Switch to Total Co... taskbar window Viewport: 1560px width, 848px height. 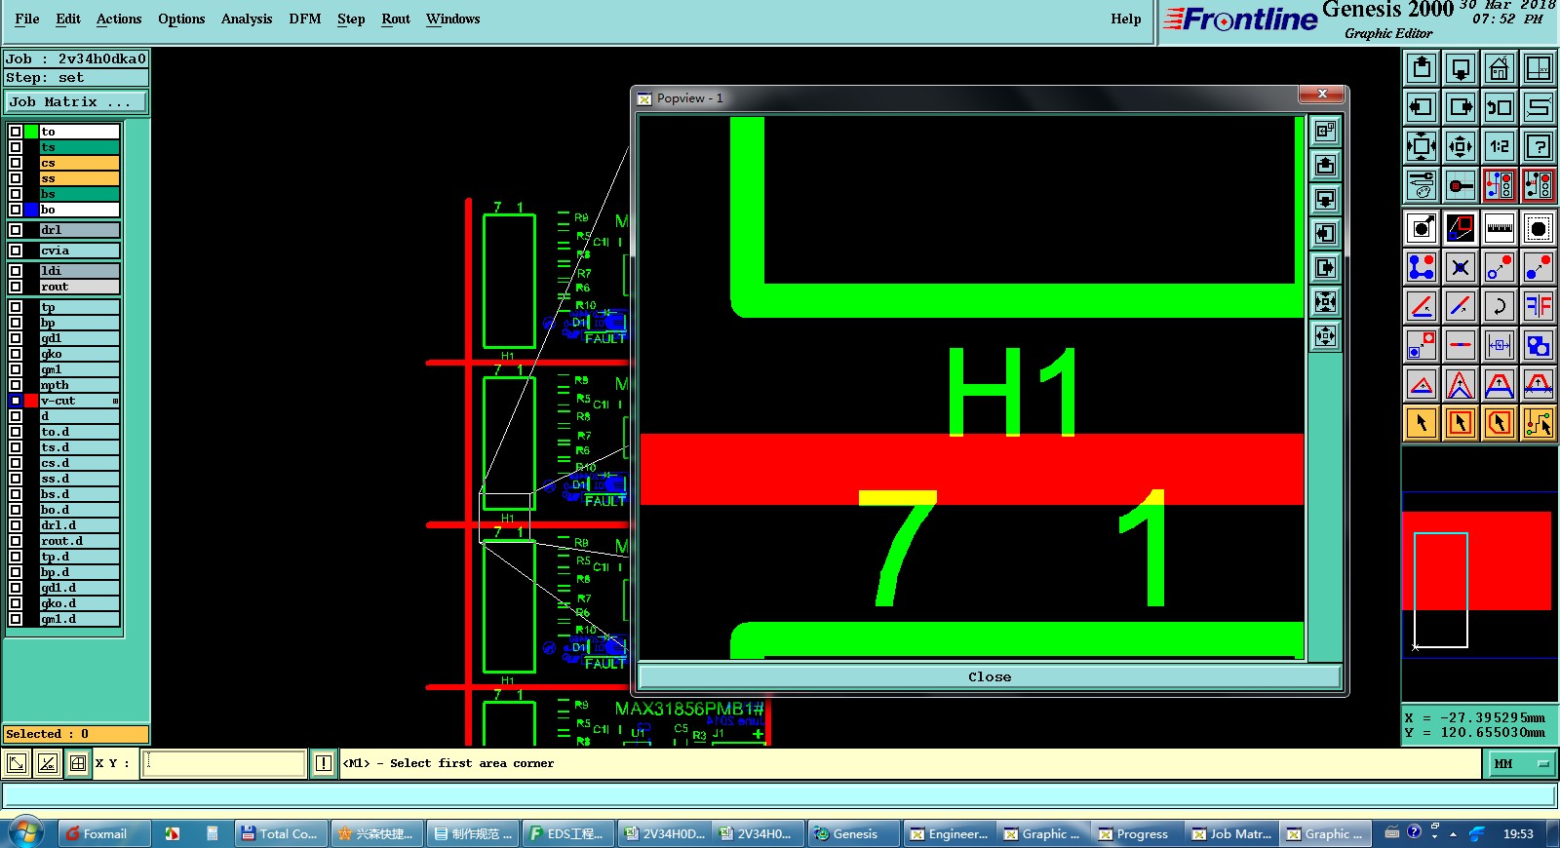coord(280,833)
